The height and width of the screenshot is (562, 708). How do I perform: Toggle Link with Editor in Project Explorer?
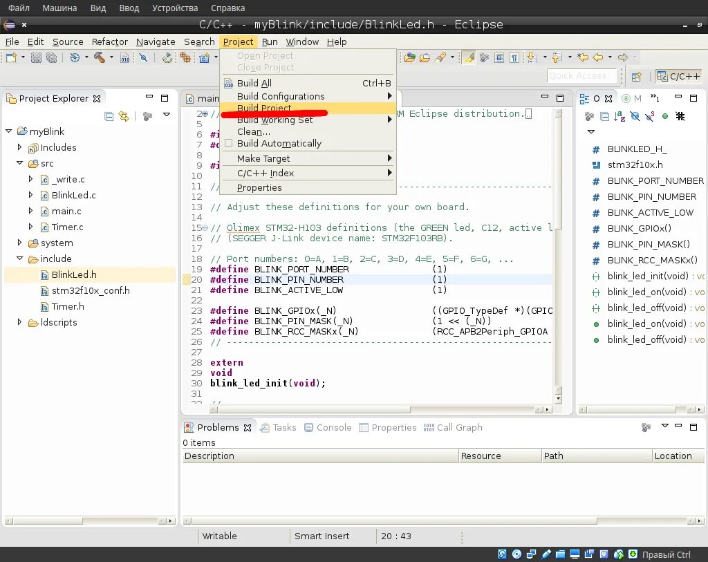[124, 116]
